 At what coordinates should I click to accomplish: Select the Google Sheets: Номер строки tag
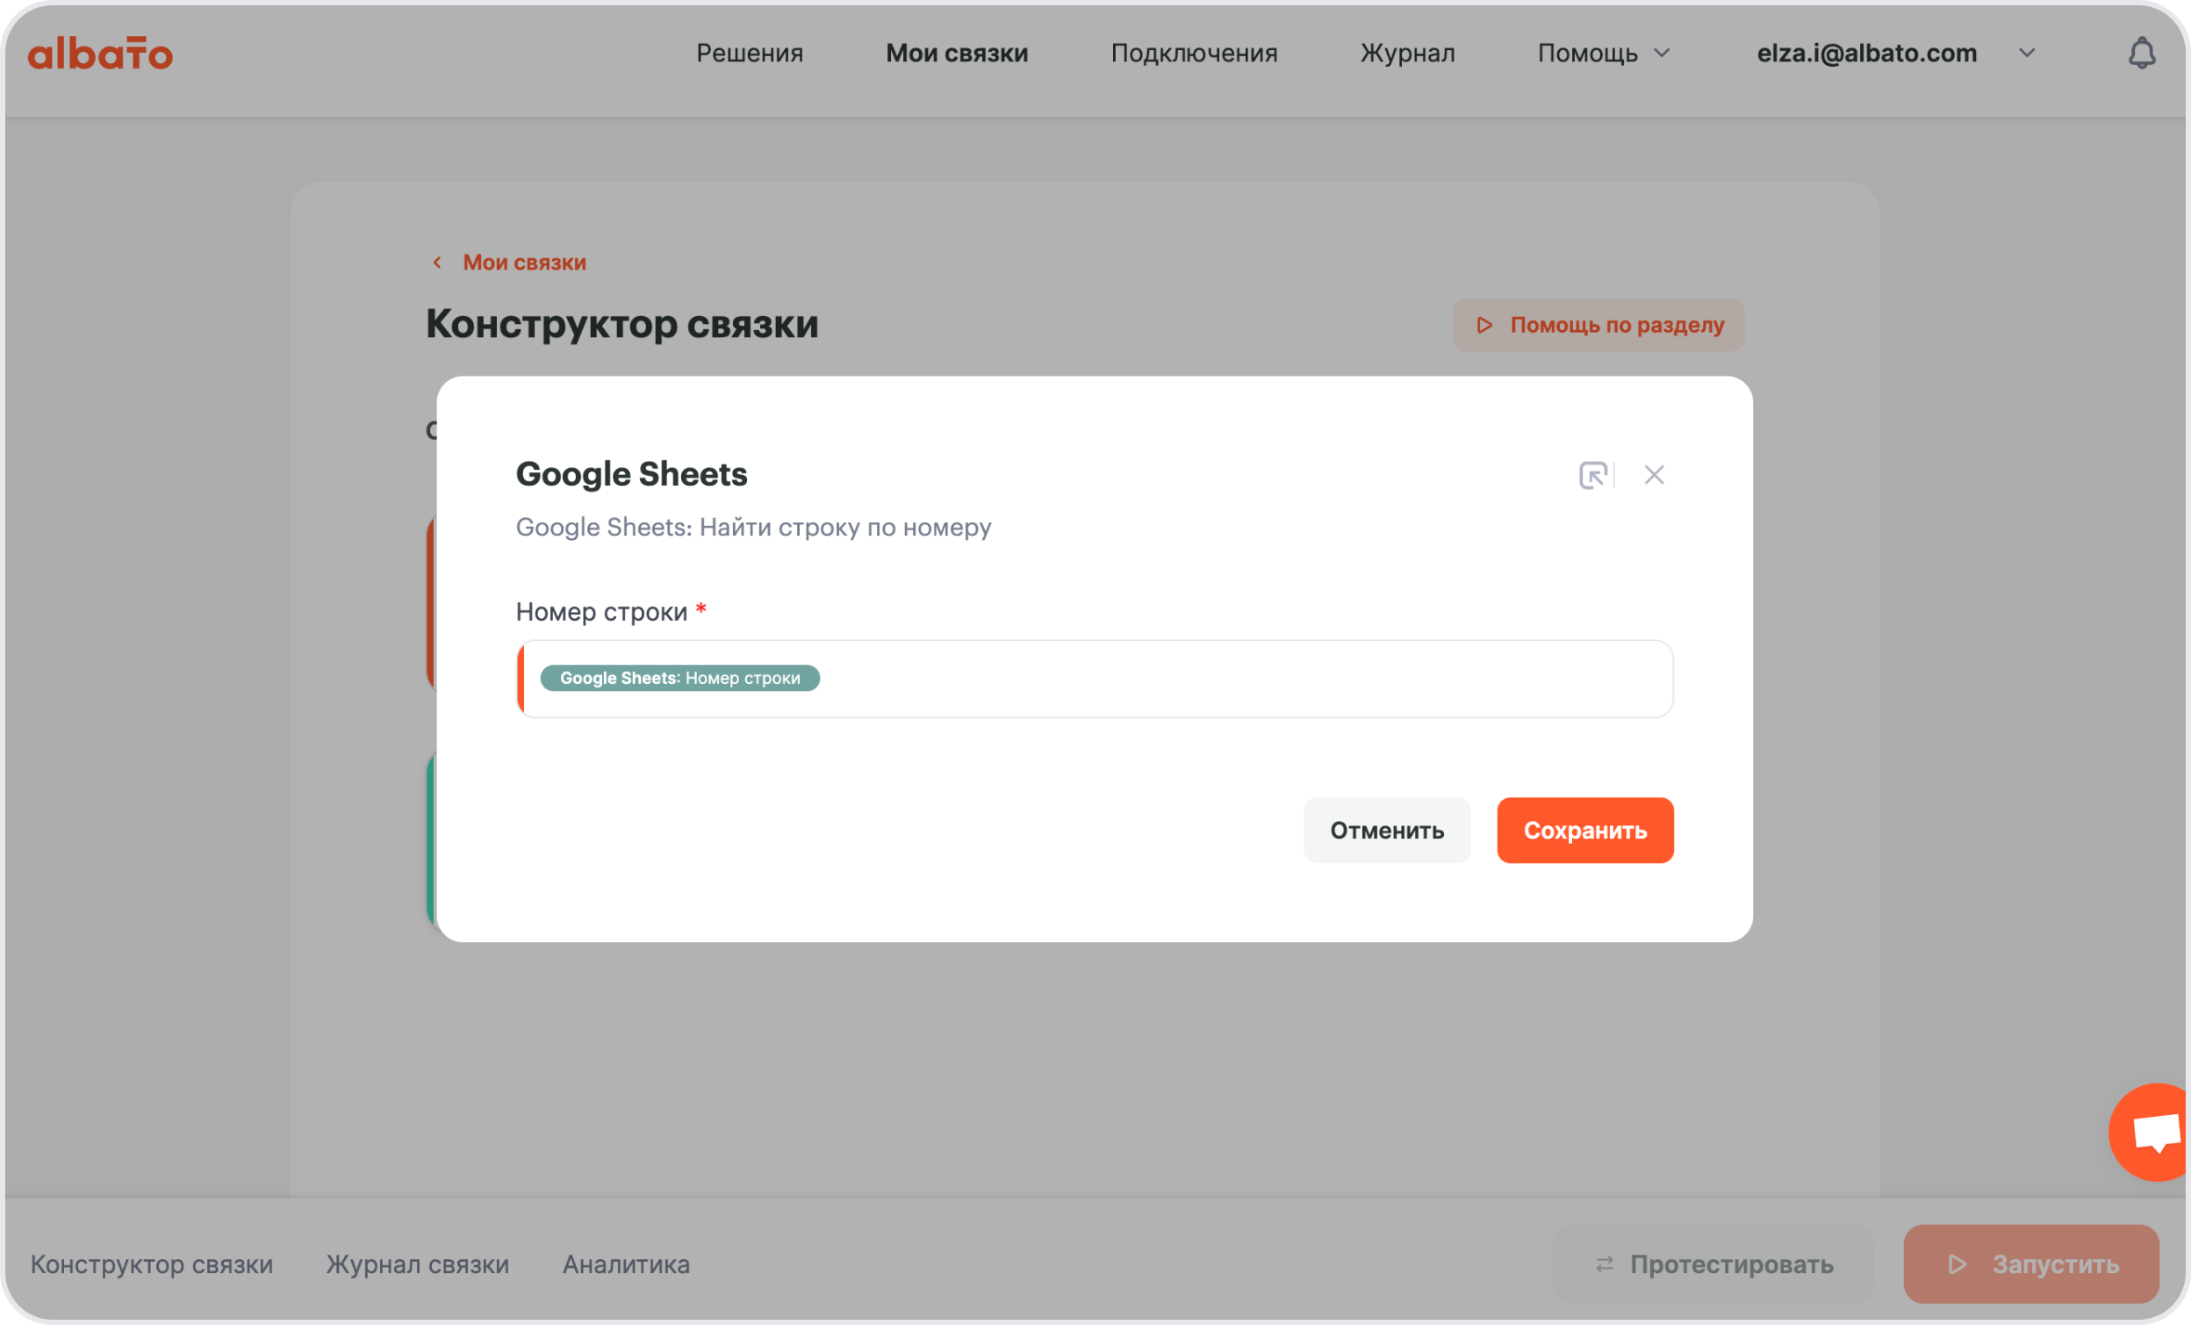(x=680, y=679)
